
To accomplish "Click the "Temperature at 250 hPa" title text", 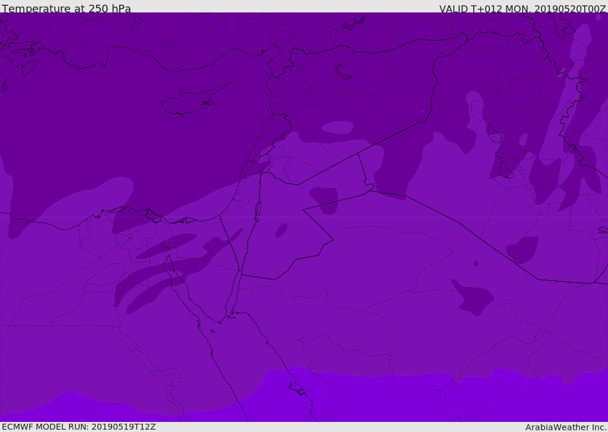I will [x=66, y=8].
